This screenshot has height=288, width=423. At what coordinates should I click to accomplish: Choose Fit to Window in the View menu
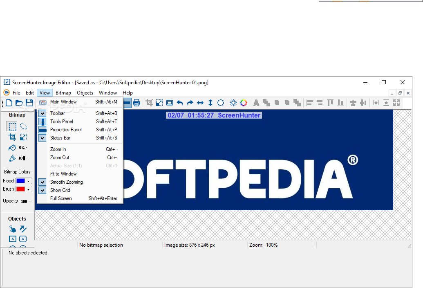coord(80,174)
